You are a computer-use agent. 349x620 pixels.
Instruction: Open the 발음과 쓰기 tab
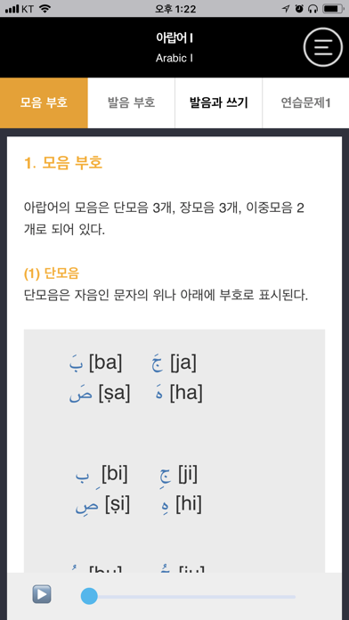click(218, 103)
